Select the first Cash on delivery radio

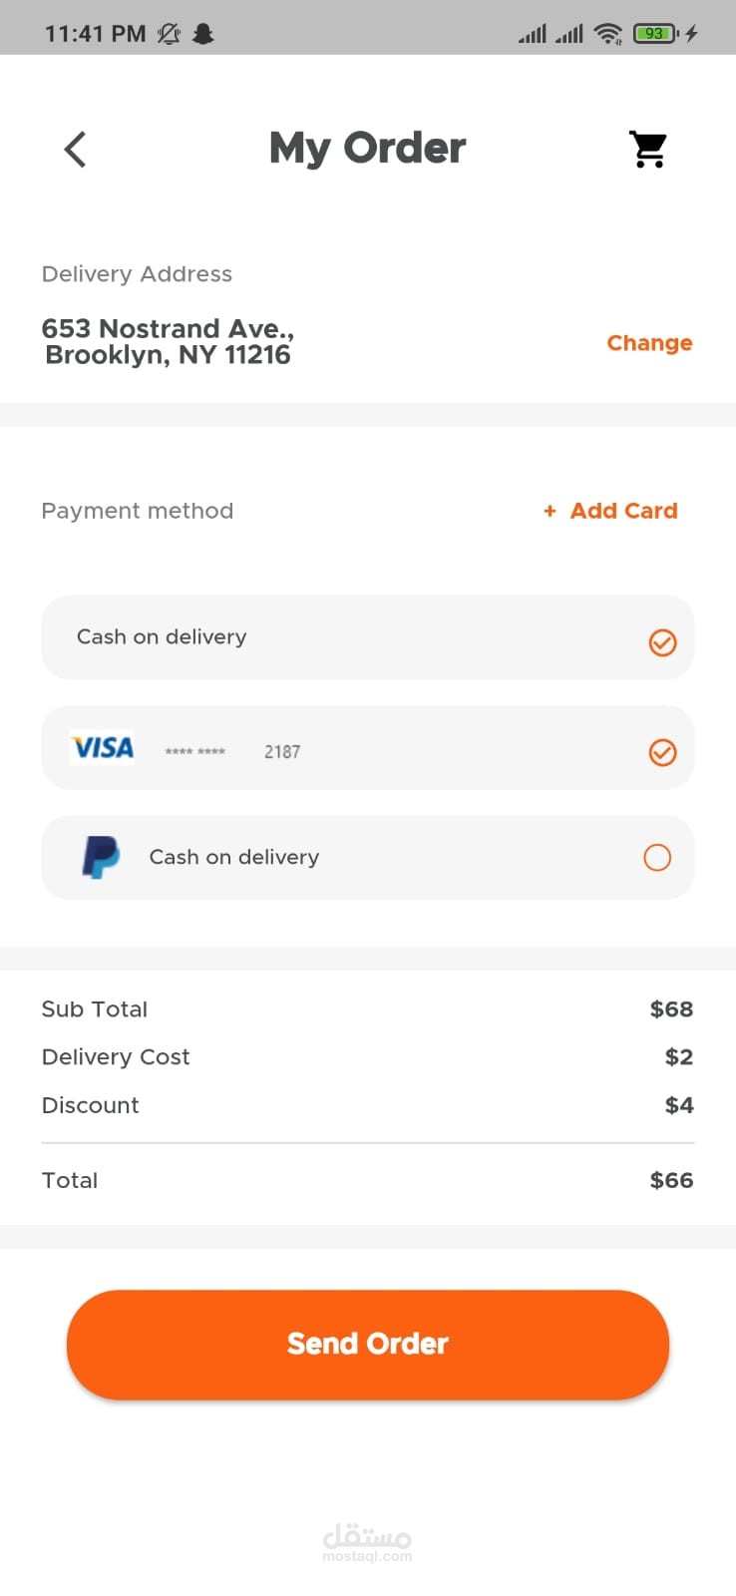pyautogui.click(x=662, y=642)
